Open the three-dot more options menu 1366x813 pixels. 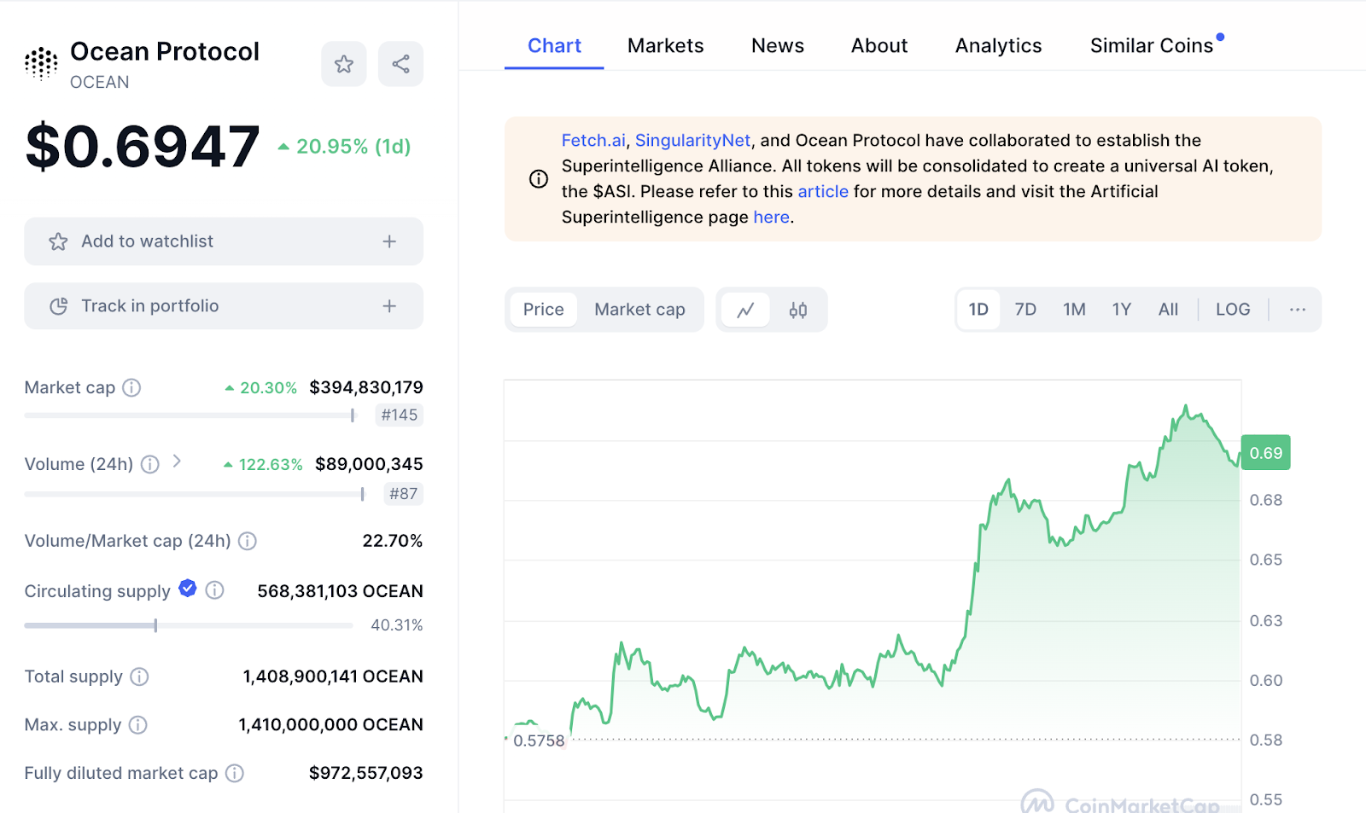click(x=1297, y=310)
